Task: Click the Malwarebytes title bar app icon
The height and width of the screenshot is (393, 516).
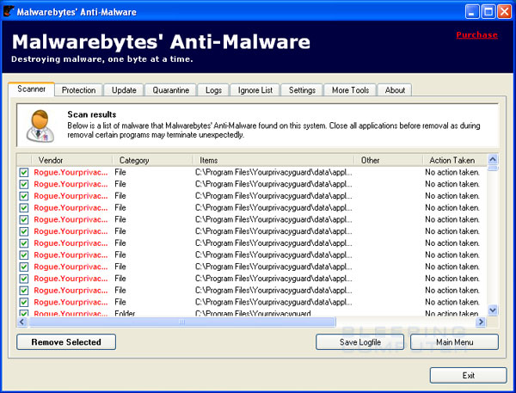Action: click(x=9, y=11)
